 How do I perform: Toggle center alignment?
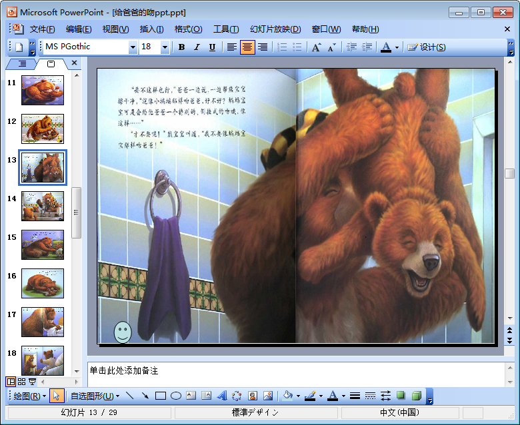247,47
